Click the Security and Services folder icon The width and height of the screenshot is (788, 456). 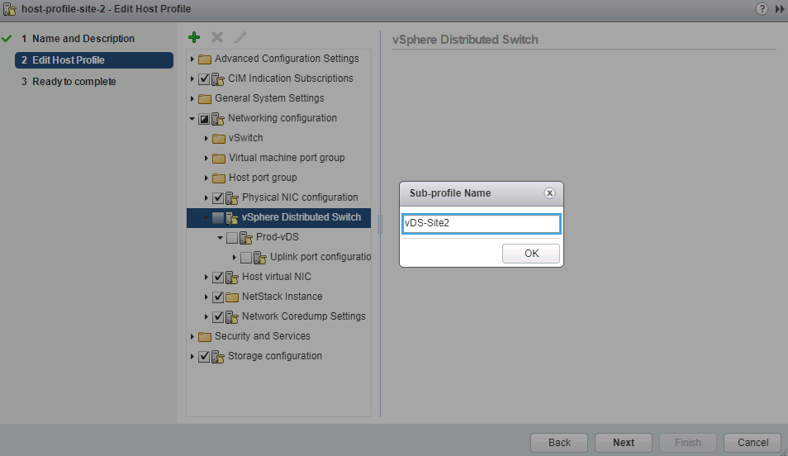pyautogui.click(x=205, y=337)
